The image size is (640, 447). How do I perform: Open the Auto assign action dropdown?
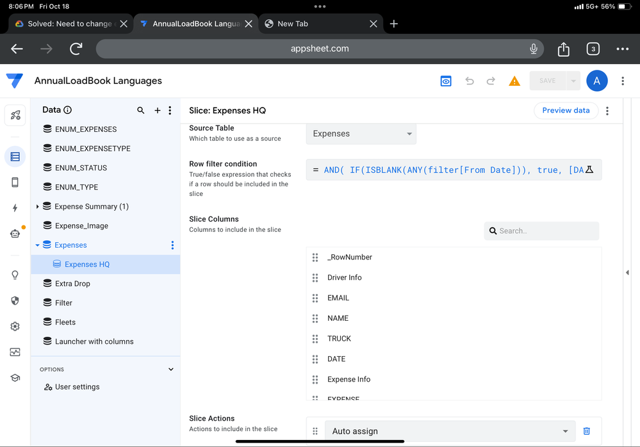[x=450, y=431]
